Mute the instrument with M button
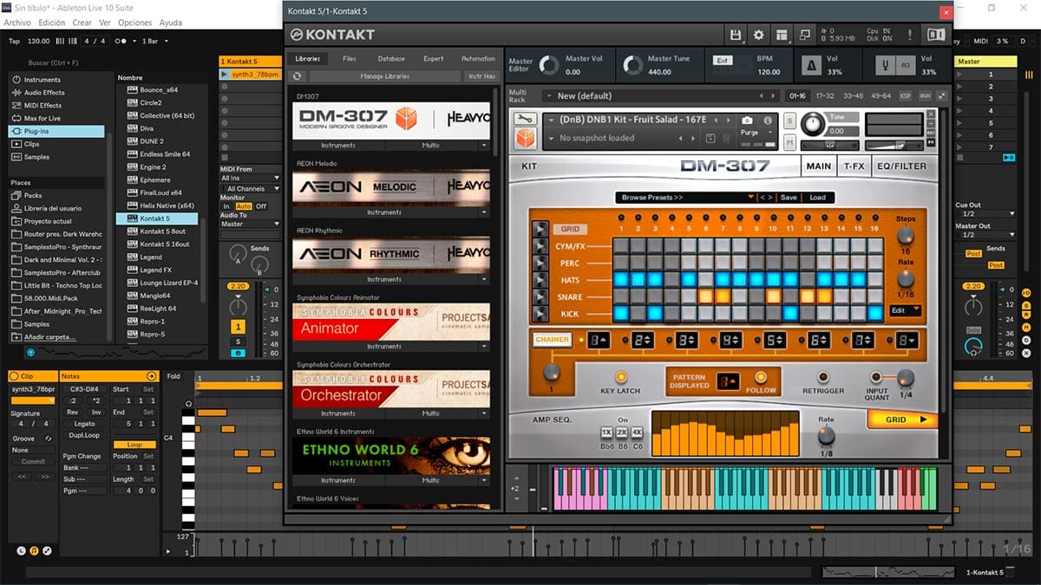The image size is (1041, 585). coord(790,141)
